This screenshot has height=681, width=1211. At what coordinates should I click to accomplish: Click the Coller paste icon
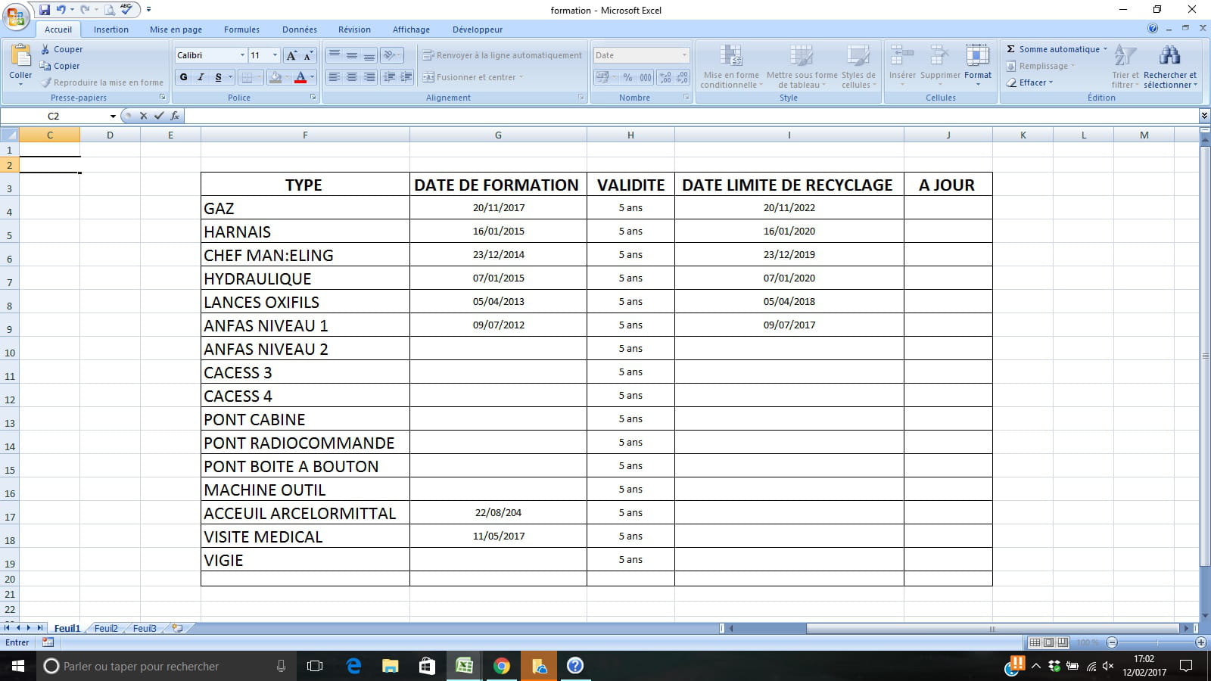[20, 57]
